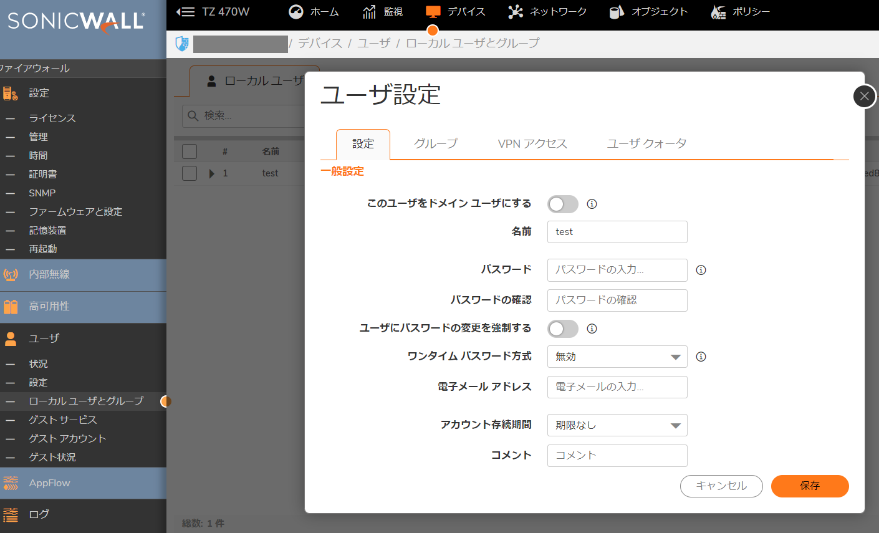Click the パスワード input field
This screenshot has height=533, width=879.
click(x=617, y=270)
